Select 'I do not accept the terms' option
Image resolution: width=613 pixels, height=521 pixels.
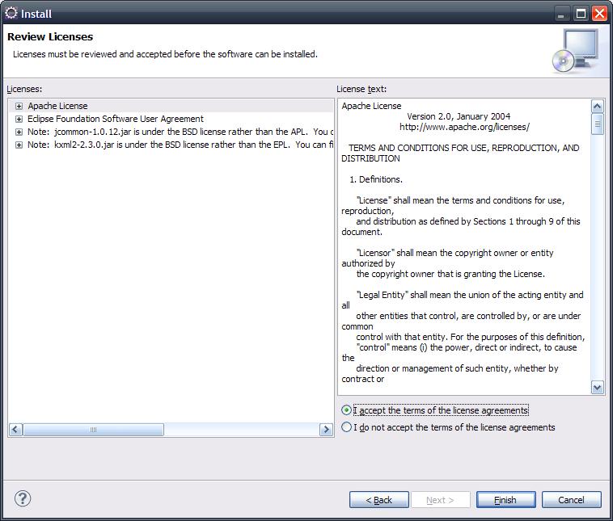[347, 427]
